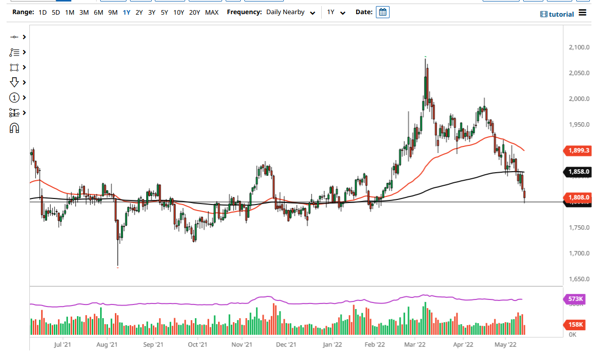Click the Oct '21 date label

197,344
